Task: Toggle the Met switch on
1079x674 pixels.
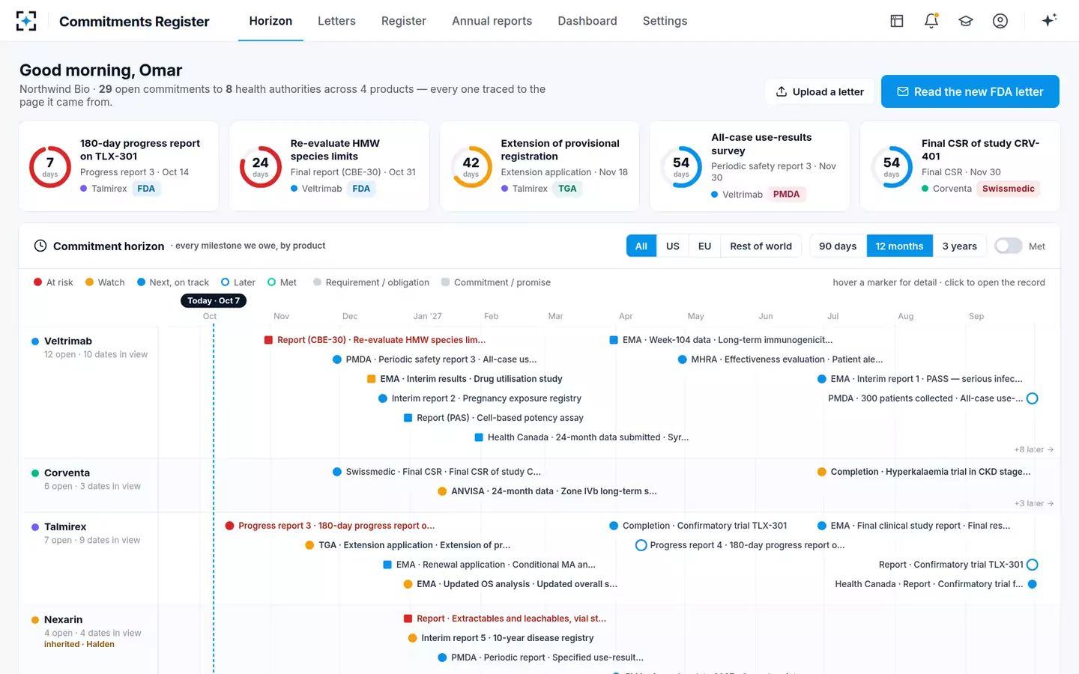Action: point(1008,246)
